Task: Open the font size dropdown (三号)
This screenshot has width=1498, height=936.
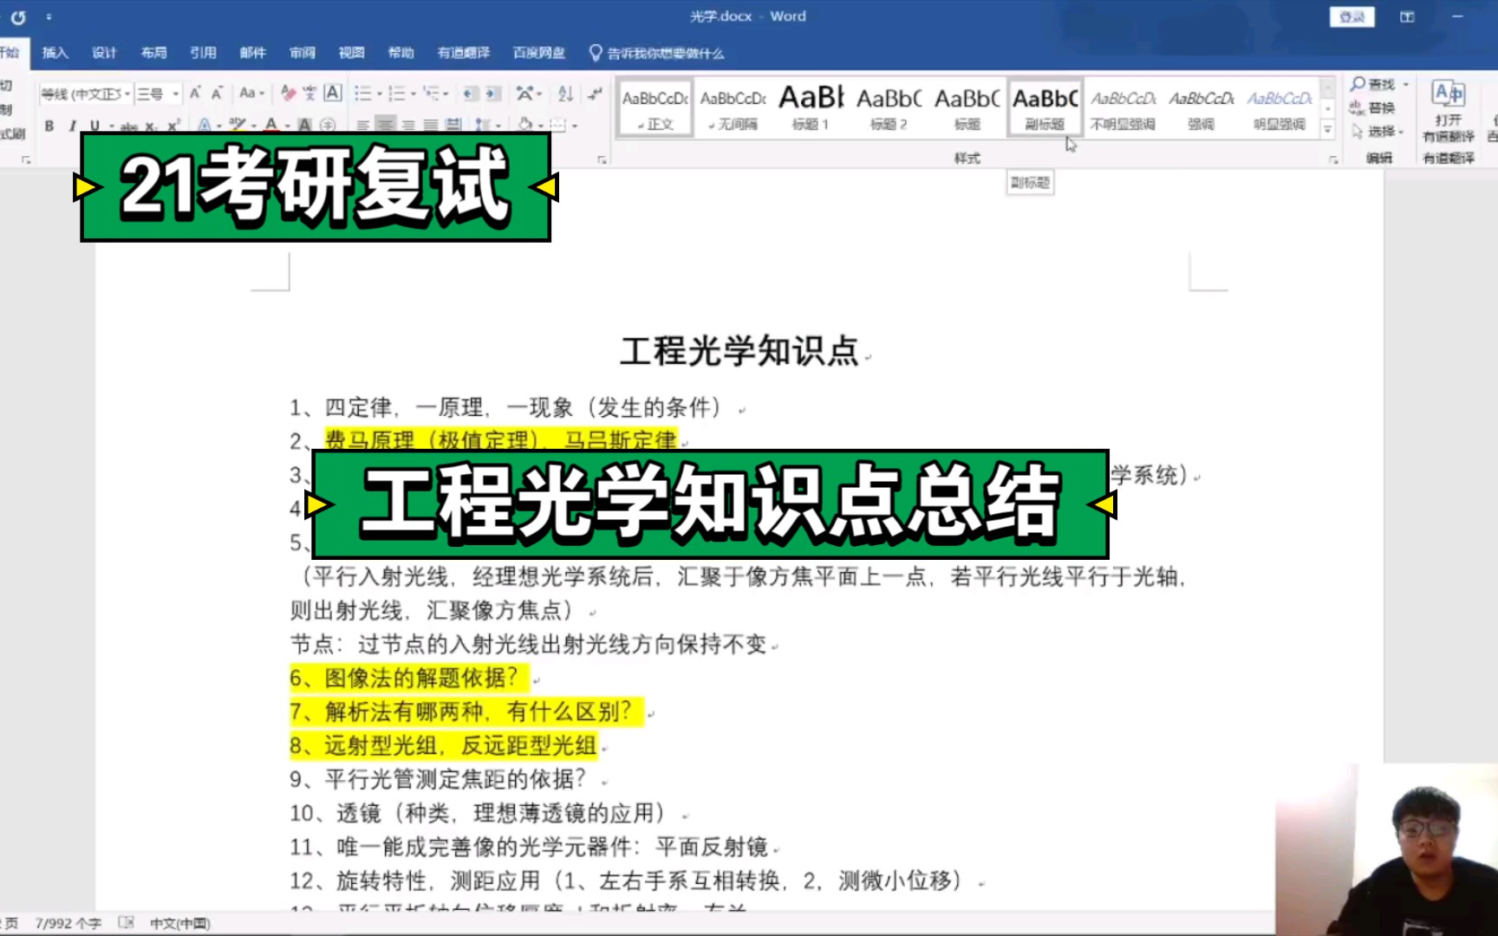Action: click(x=175, y=94)
